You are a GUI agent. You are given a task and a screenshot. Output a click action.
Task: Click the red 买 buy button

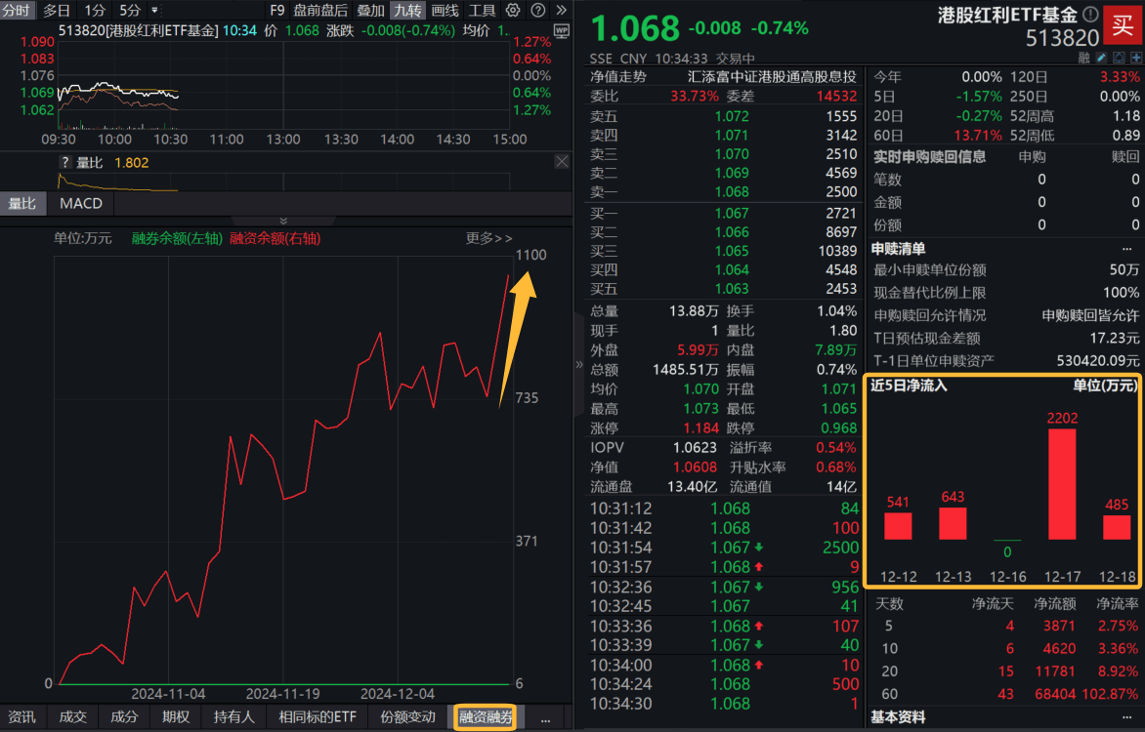point(1123,24)
